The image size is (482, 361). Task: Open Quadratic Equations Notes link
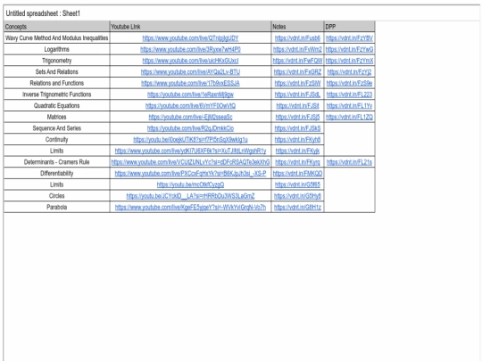pos(297,106)
